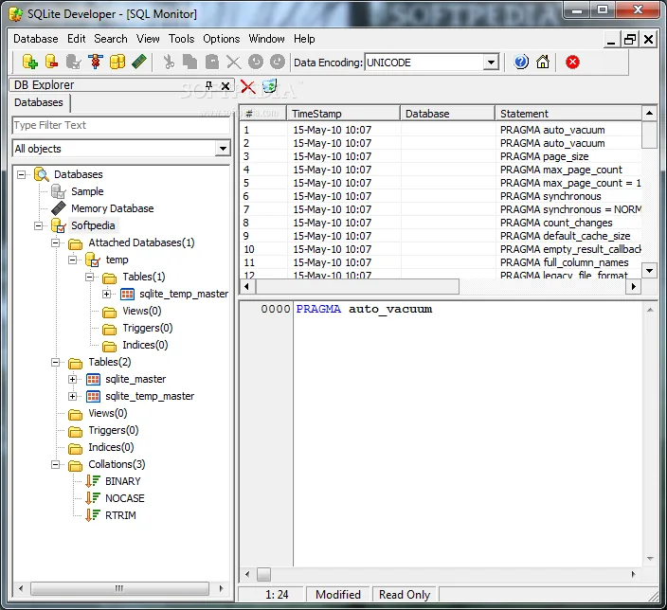
Task: Click the blue help question mark icon
Action: point(521,63)
